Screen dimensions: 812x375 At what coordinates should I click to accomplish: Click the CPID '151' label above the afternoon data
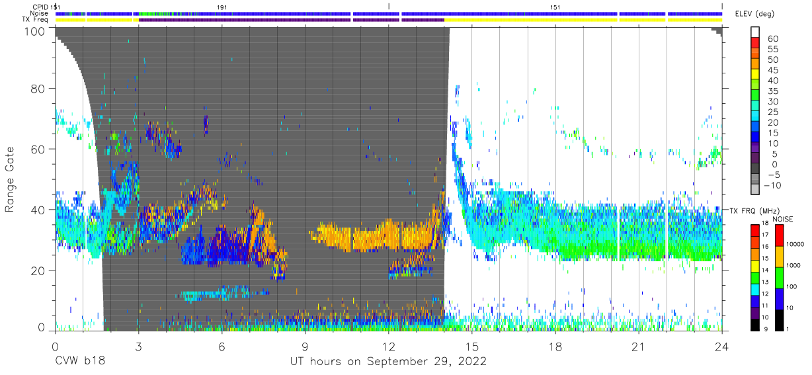[556, 7]
